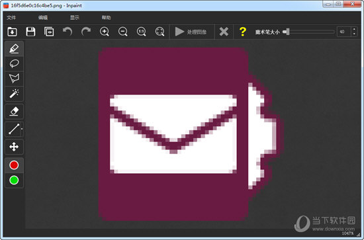The image size is (364, 240).
Task: Select the Lasso tool
Action: tap(14, 63)
